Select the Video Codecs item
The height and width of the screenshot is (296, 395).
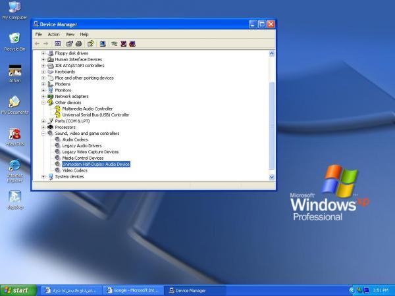pos(75,170)
